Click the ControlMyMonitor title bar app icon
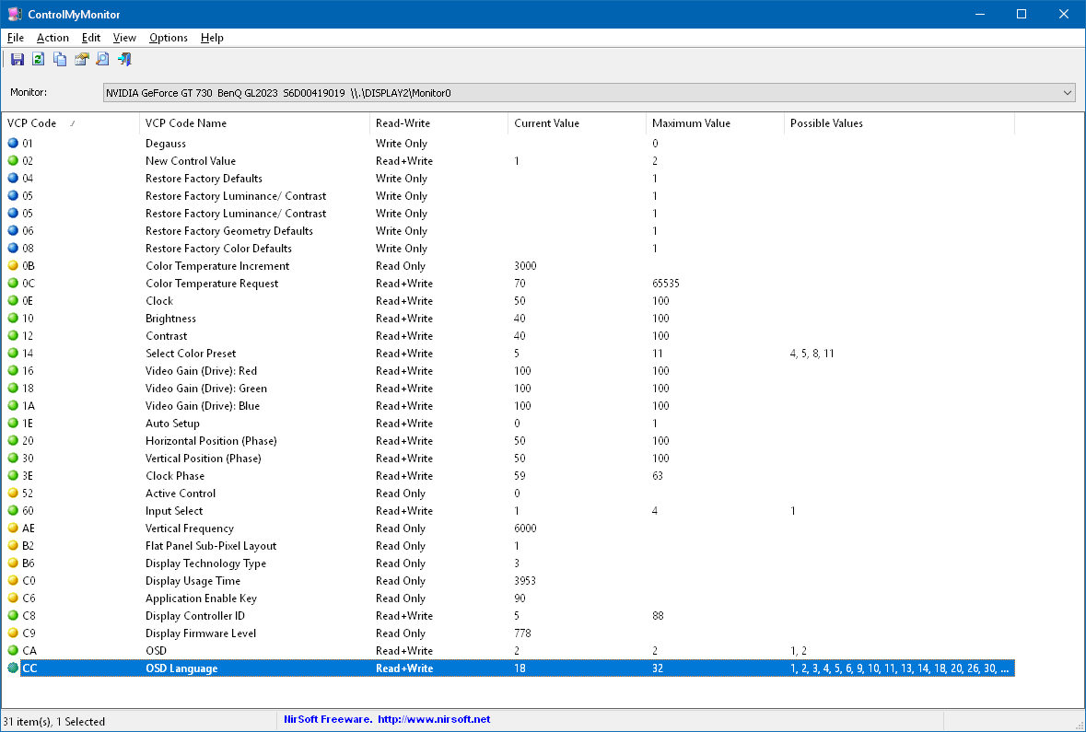Viewport: 1086px width, 732px height. click(x=15, y=14)
